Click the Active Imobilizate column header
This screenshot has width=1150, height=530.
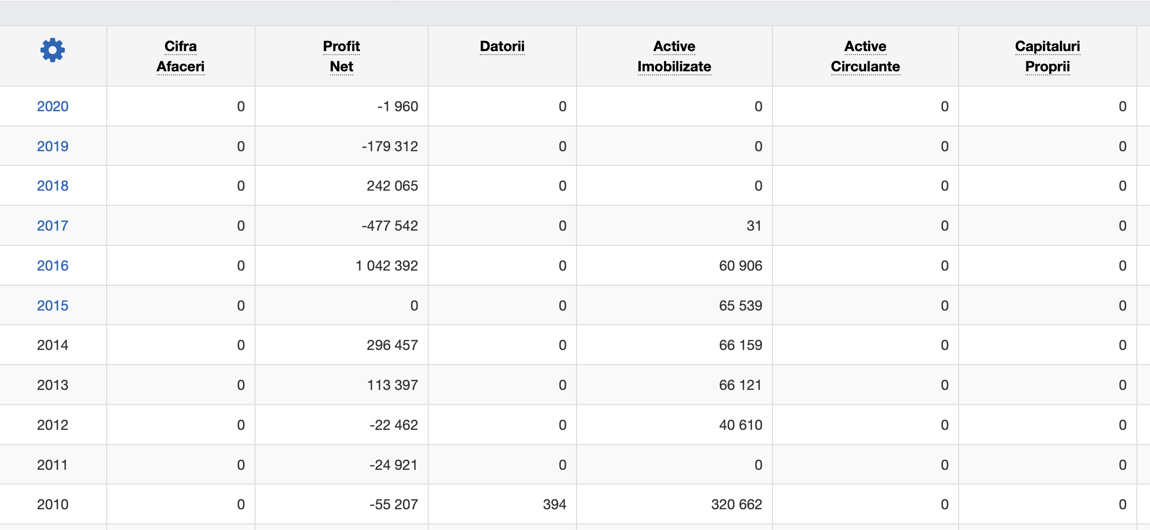pos(674,56)
